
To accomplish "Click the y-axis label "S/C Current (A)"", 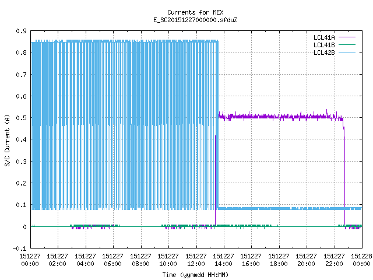I will point(7,140).
